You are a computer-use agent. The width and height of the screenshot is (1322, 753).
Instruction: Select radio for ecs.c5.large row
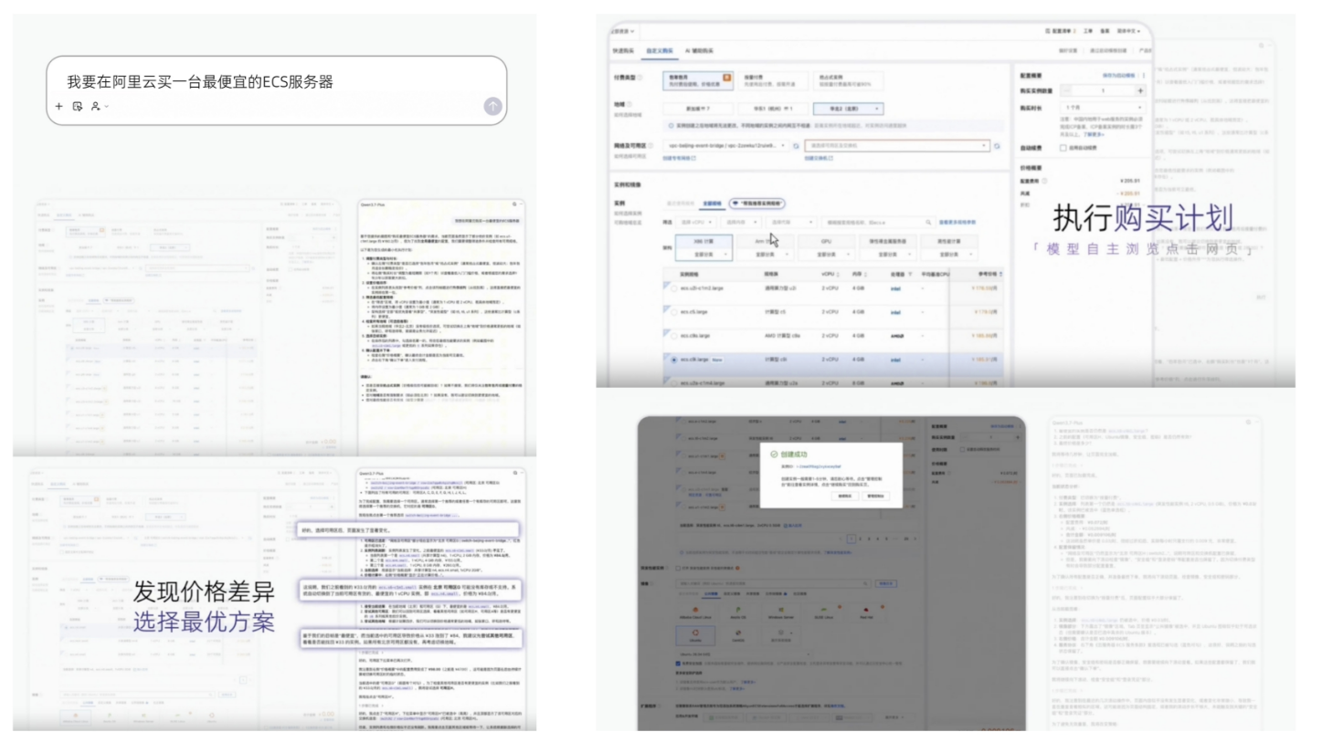point(674,312)
